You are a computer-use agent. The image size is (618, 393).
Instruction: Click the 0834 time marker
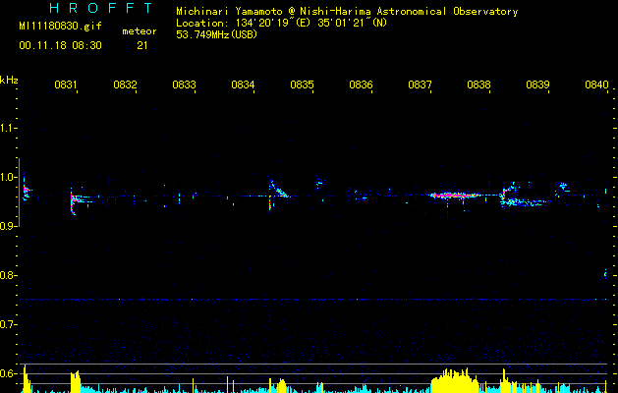click(243, 84)
